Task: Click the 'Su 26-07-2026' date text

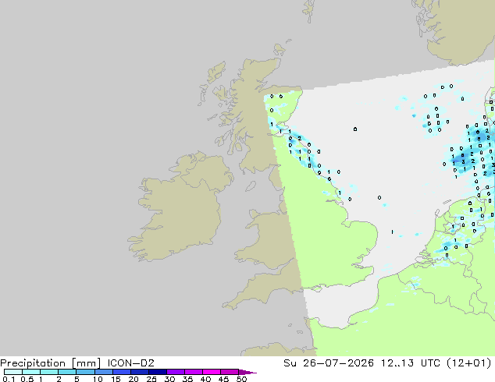Action: pos(329,363)
